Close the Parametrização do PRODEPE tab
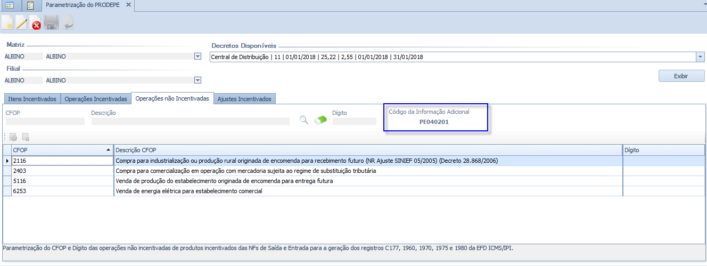The width and height of the screenshot is (707, 266). [x=129, y=5]
